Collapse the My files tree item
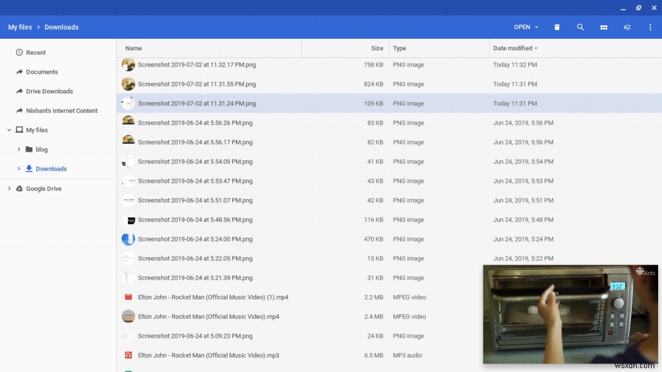662x372 pixels. point(8,130)
